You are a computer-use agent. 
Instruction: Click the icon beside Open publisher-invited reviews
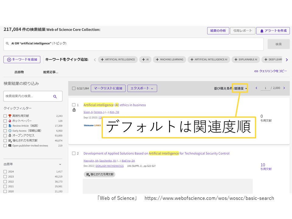click(10, 145)
